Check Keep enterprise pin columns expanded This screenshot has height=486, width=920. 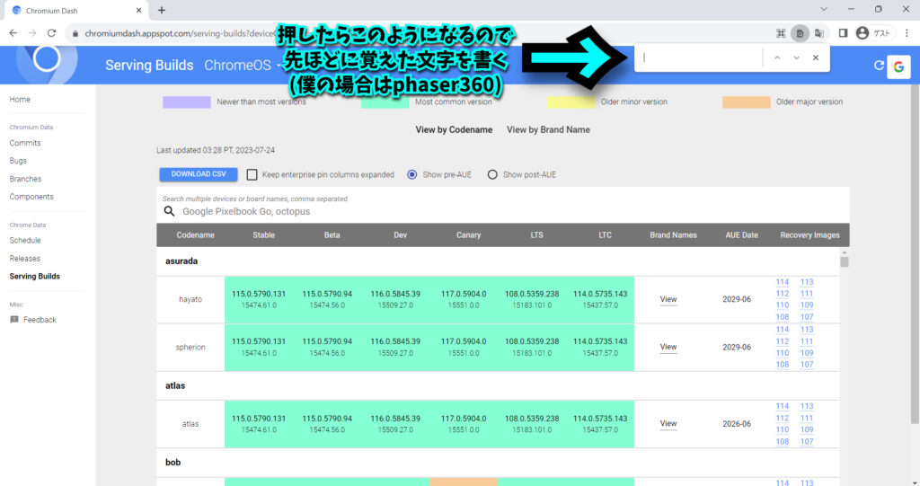click(x=252, y=174)
